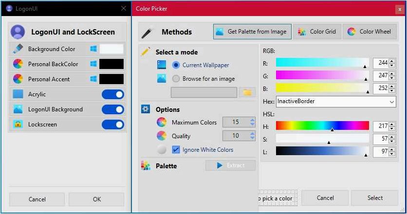The image size is (407, 214).
Task: Click the blue square Acrylic icon
Action: pyautogui.click(x=18, y=94)
